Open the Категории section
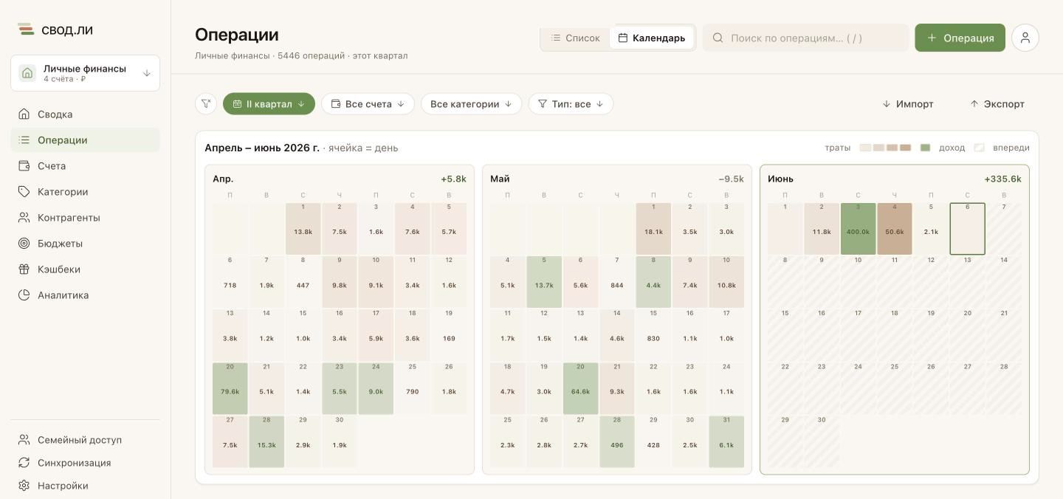 click(85, 192)
